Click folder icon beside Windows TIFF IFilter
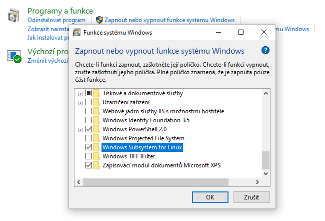Screen dimensions: 325x221 coord(96,156)
